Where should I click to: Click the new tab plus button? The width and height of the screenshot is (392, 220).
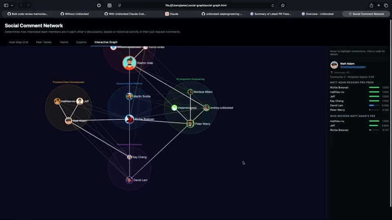click(379, 5)
